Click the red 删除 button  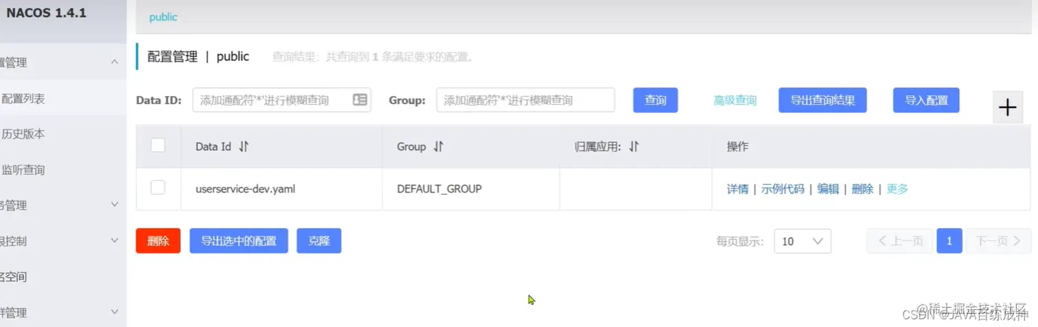coord(158,241)
